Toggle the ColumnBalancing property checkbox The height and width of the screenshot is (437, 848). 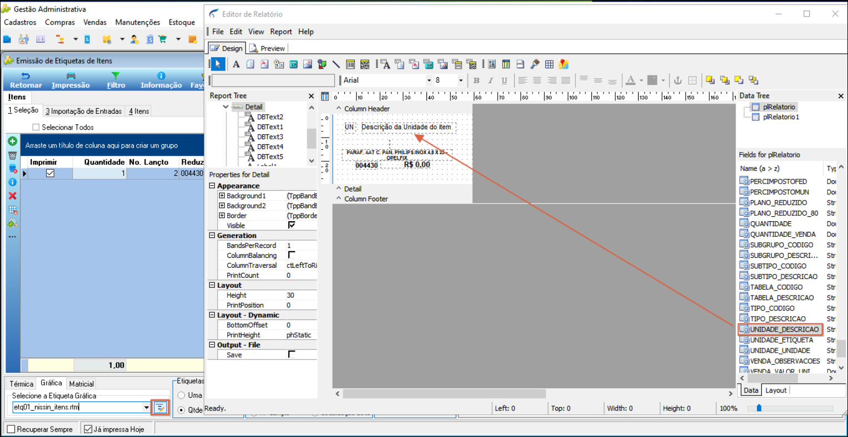[292, 255]
